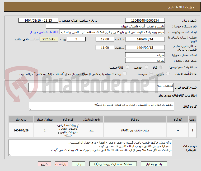Click the واحد شمارش column header
Screen dimensions: 201x171
92,120
